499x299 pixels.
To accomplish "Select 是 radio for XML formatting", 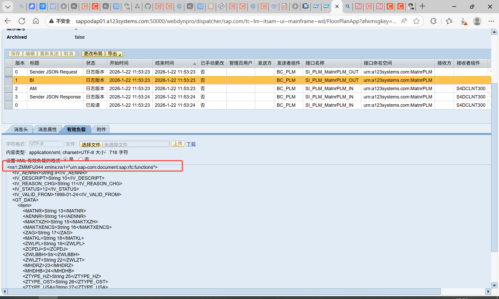I will [65, 159].
